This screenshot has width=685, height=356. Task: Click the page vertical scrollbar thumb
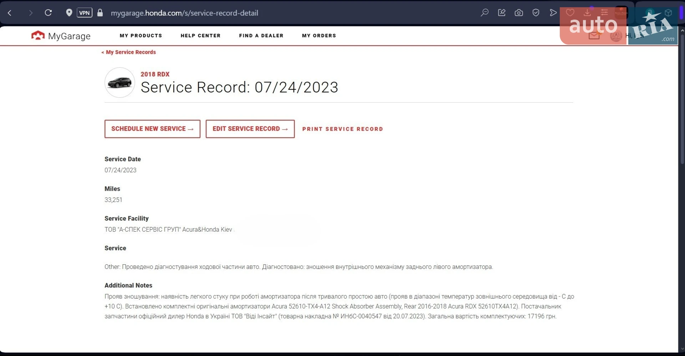pyautogui.click(x=682, y=100)
